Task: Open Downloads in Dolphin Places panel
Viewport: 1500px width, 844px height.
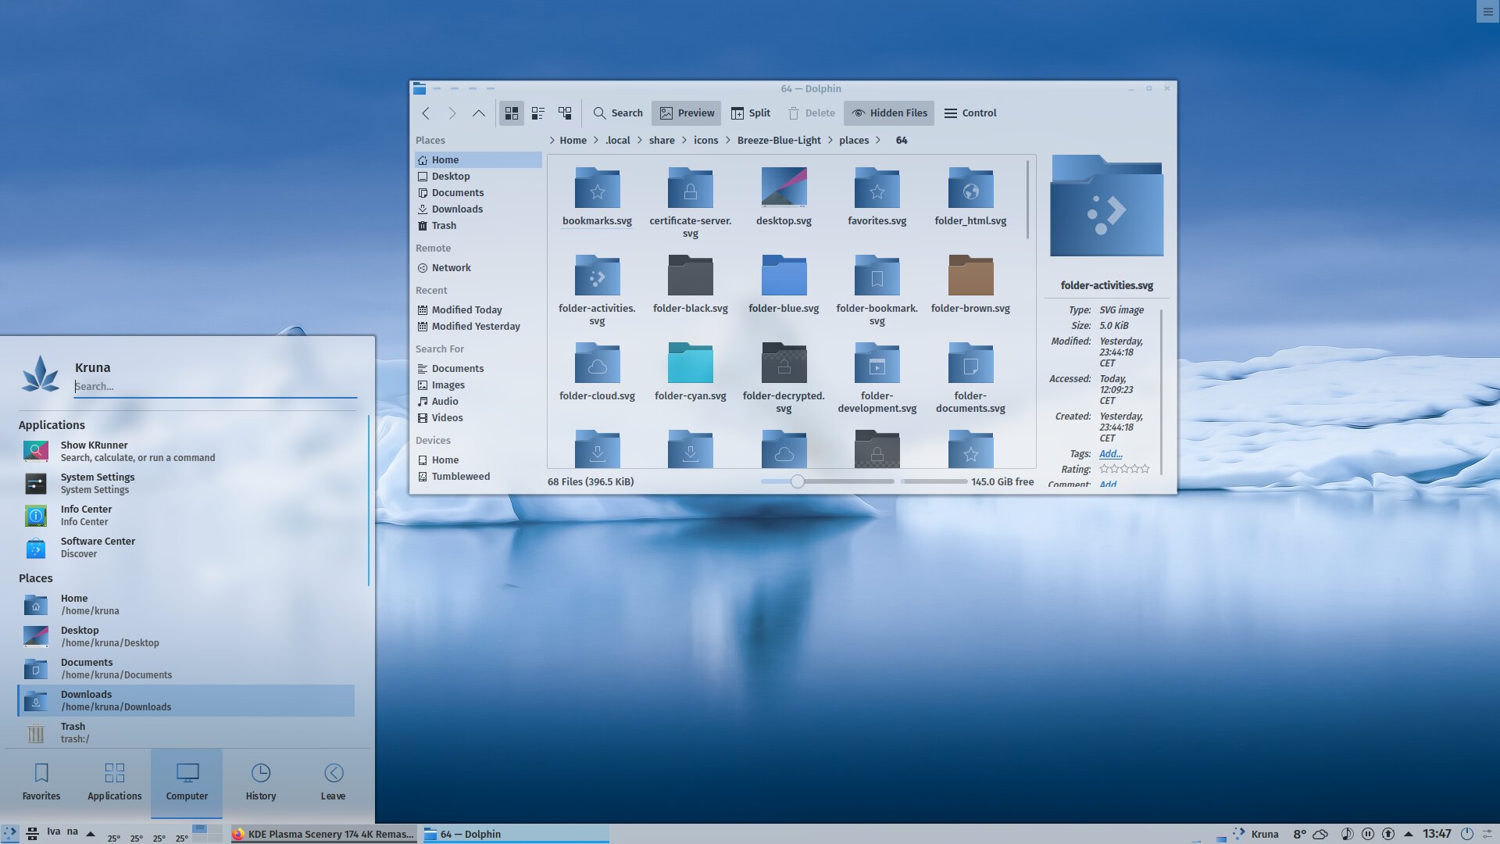Action: click(478, 209)
